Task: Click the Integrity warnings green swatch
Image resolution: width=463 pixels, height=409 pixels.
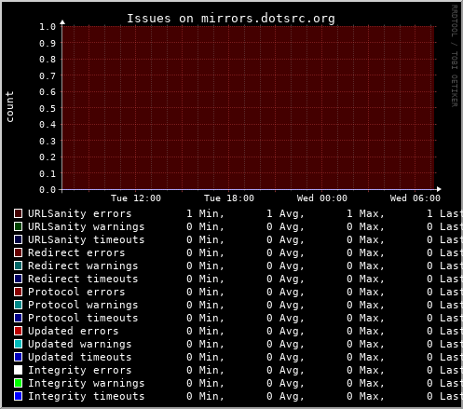Action: [x=19, y=383]
